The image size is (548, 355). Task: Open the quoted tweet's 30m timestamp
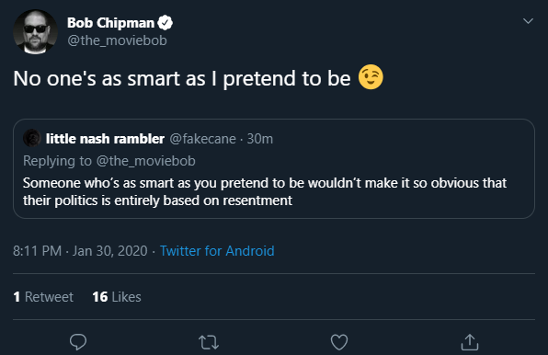[x=259, y=139]
